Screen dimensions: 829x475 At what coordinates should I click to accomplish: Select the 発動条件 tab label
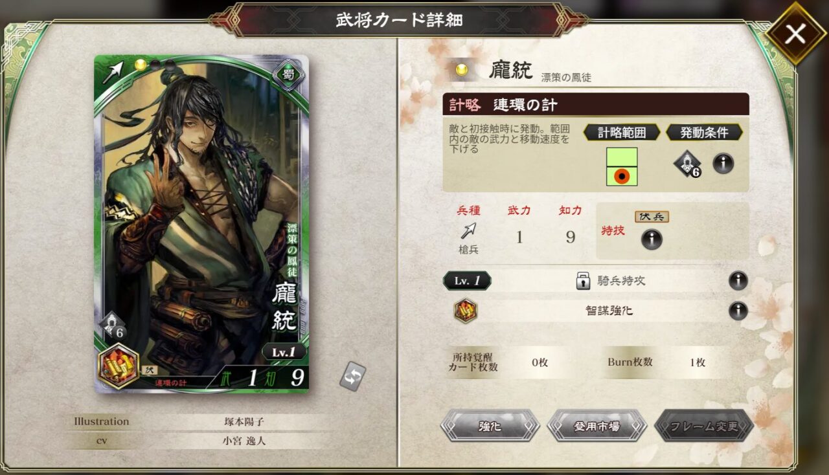704,133
